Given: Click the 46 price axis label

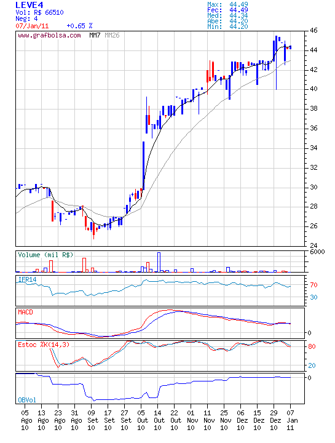Looking at the screenshot, I should [x=313, y=30].
